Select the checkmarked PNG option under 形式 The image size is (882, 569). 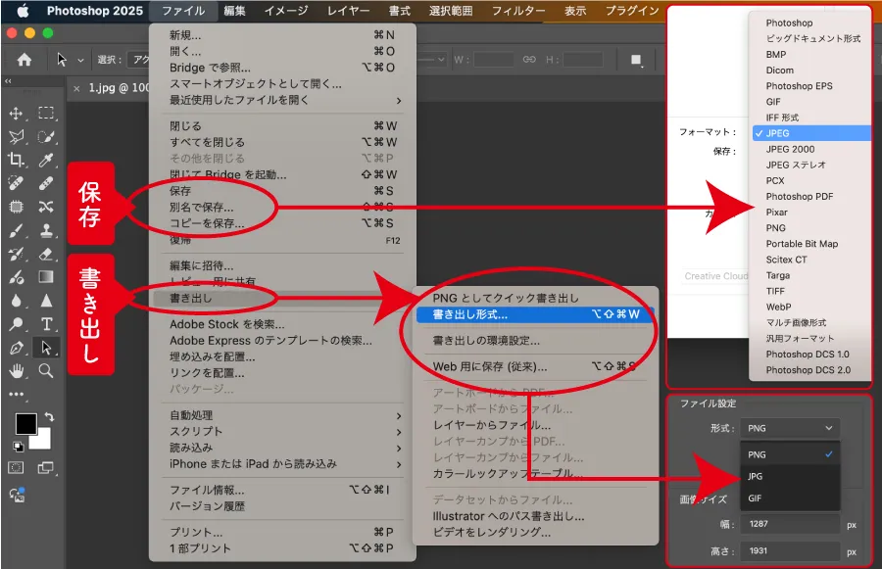pos(790,454)
